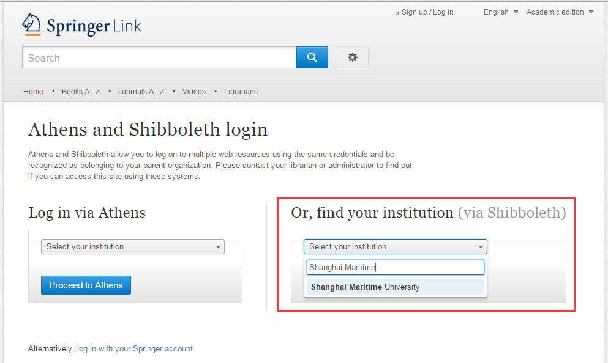Click the Shibboleth institution dropdown arrow
This screenshot has height=363, width=608.
(481, 247)
